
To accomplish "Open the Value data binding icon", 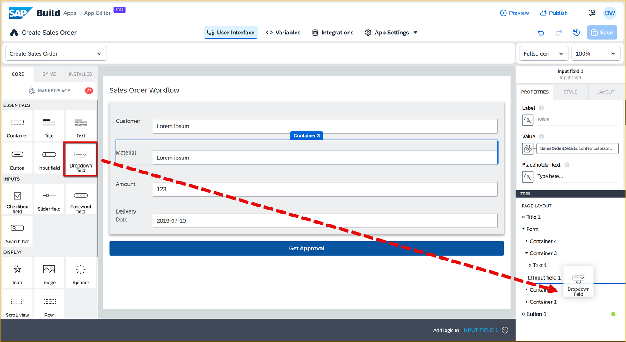I will click(x=528, y=148).
